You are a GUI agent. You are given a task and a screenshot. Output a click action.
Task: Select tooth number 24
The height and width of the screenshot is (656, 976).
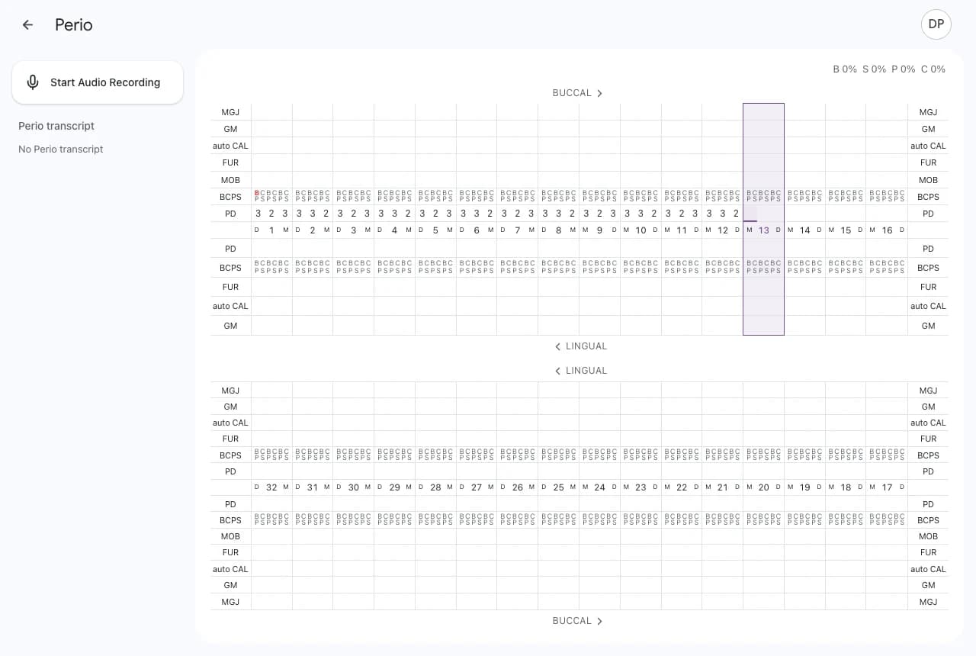(x=599, y=487)
